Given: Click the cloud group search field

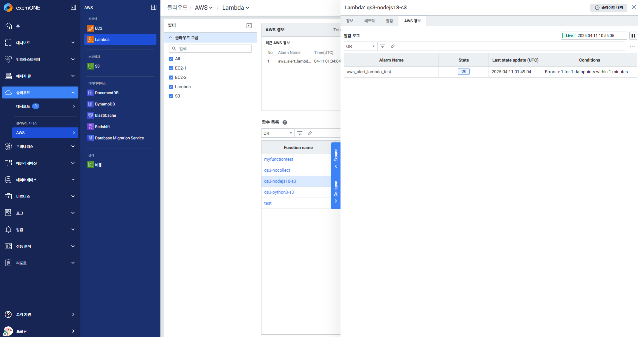Looking at the screenshot, I should pyautogui.click(x=213, y=49).
